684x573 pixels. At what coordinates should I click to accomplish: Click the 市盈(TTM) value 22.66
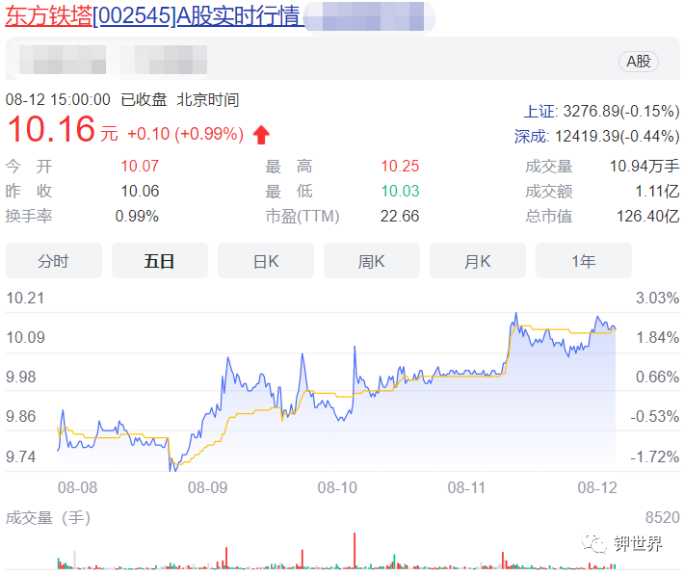tap(400, 217)
